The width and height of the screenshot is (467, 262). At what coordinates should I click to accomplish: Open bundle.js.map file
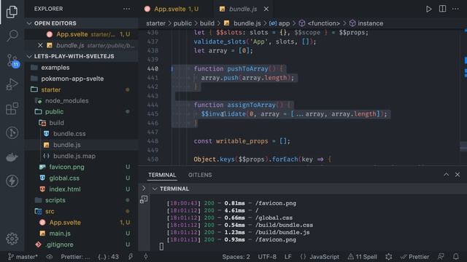[x=74, y=156]
